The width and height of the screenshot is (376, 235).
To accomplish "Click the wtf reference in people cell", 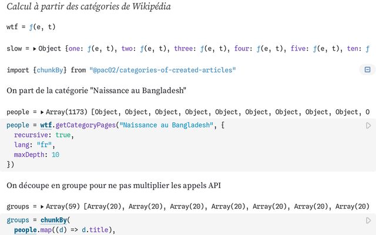I will [55, 126].
